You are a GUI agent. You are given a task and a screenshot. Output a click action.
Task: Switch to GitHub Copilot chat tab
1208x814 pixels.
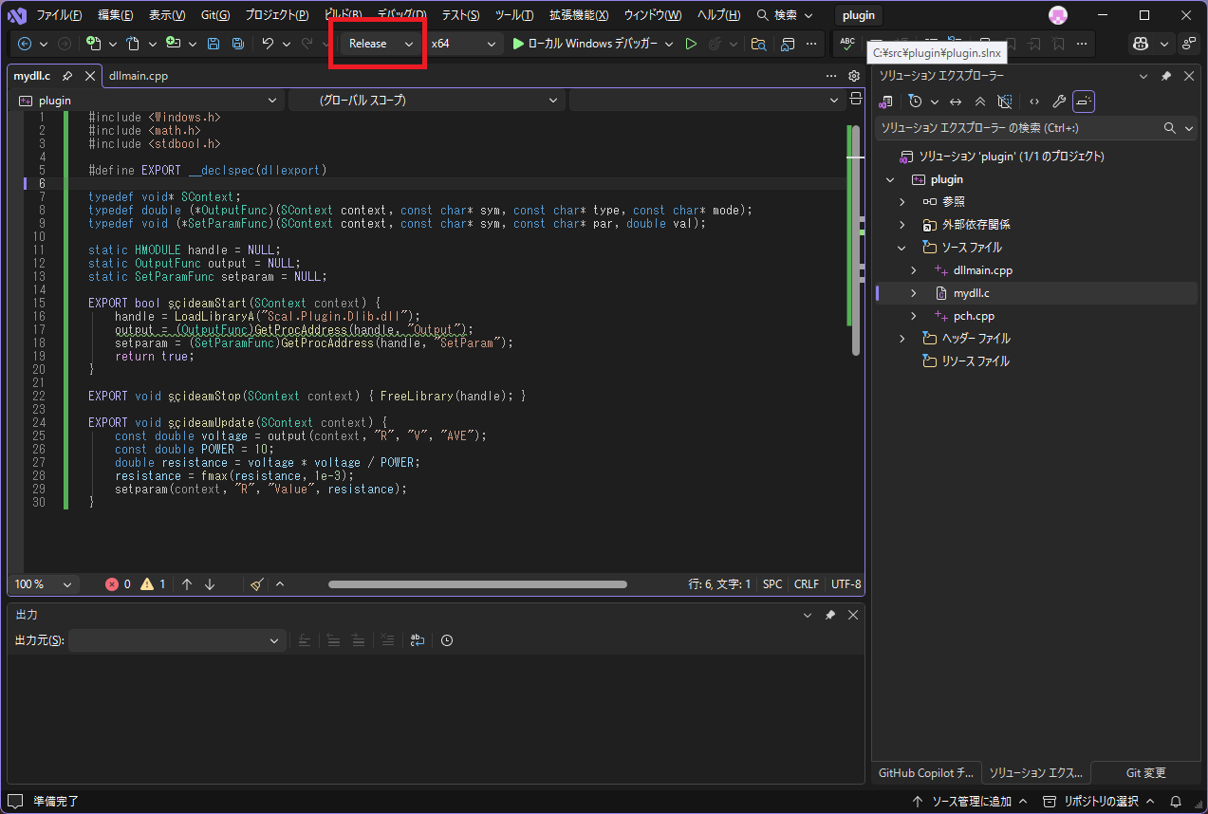point(925,773)
